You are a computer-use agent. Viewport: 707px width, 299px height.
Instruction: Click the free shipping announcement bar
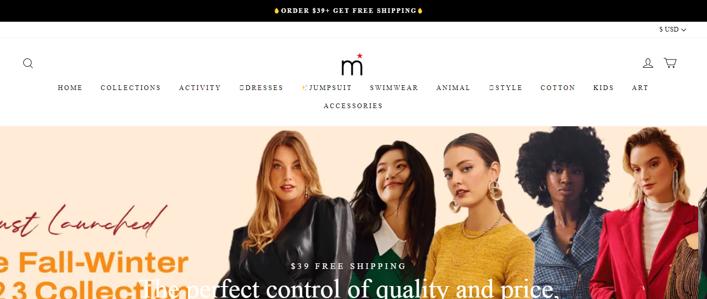[353, 11]
